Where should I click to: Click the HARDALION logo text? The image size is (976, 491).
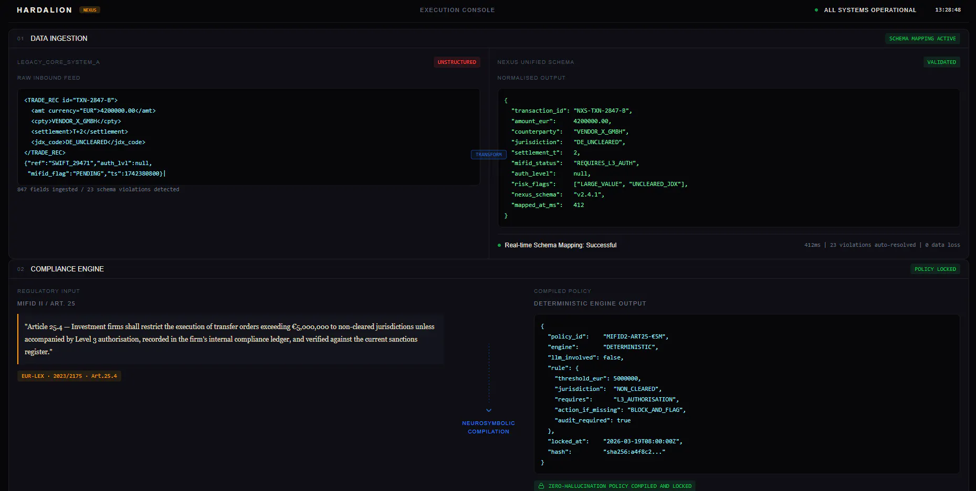click(x=44, y=10)
